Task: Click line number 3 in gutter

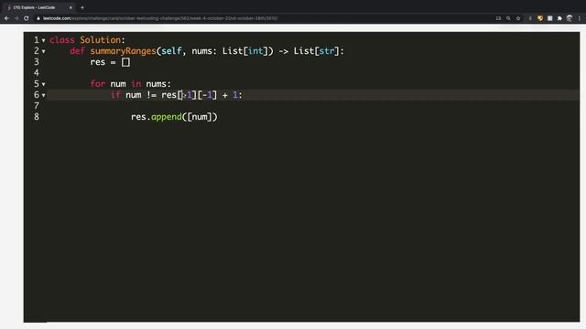Action: pyautogui.click(x=37, y=62)
